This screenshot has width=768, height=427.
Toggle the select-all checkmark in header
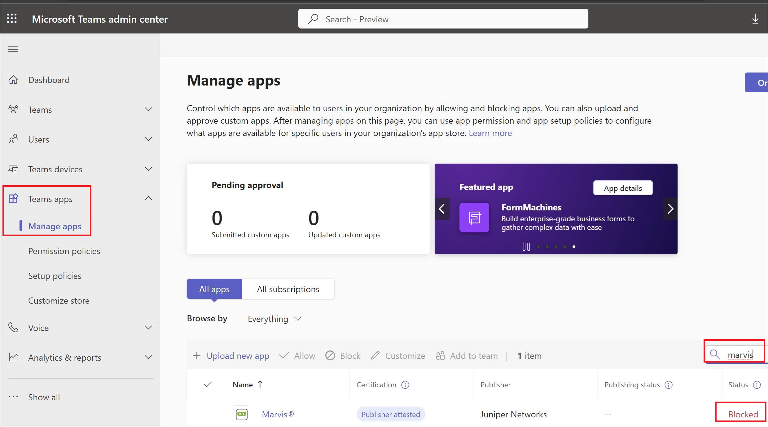click(x=208, y=385)
